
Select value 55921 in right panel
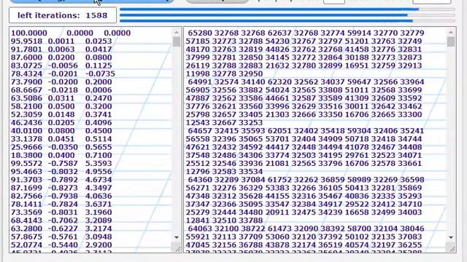198,237
